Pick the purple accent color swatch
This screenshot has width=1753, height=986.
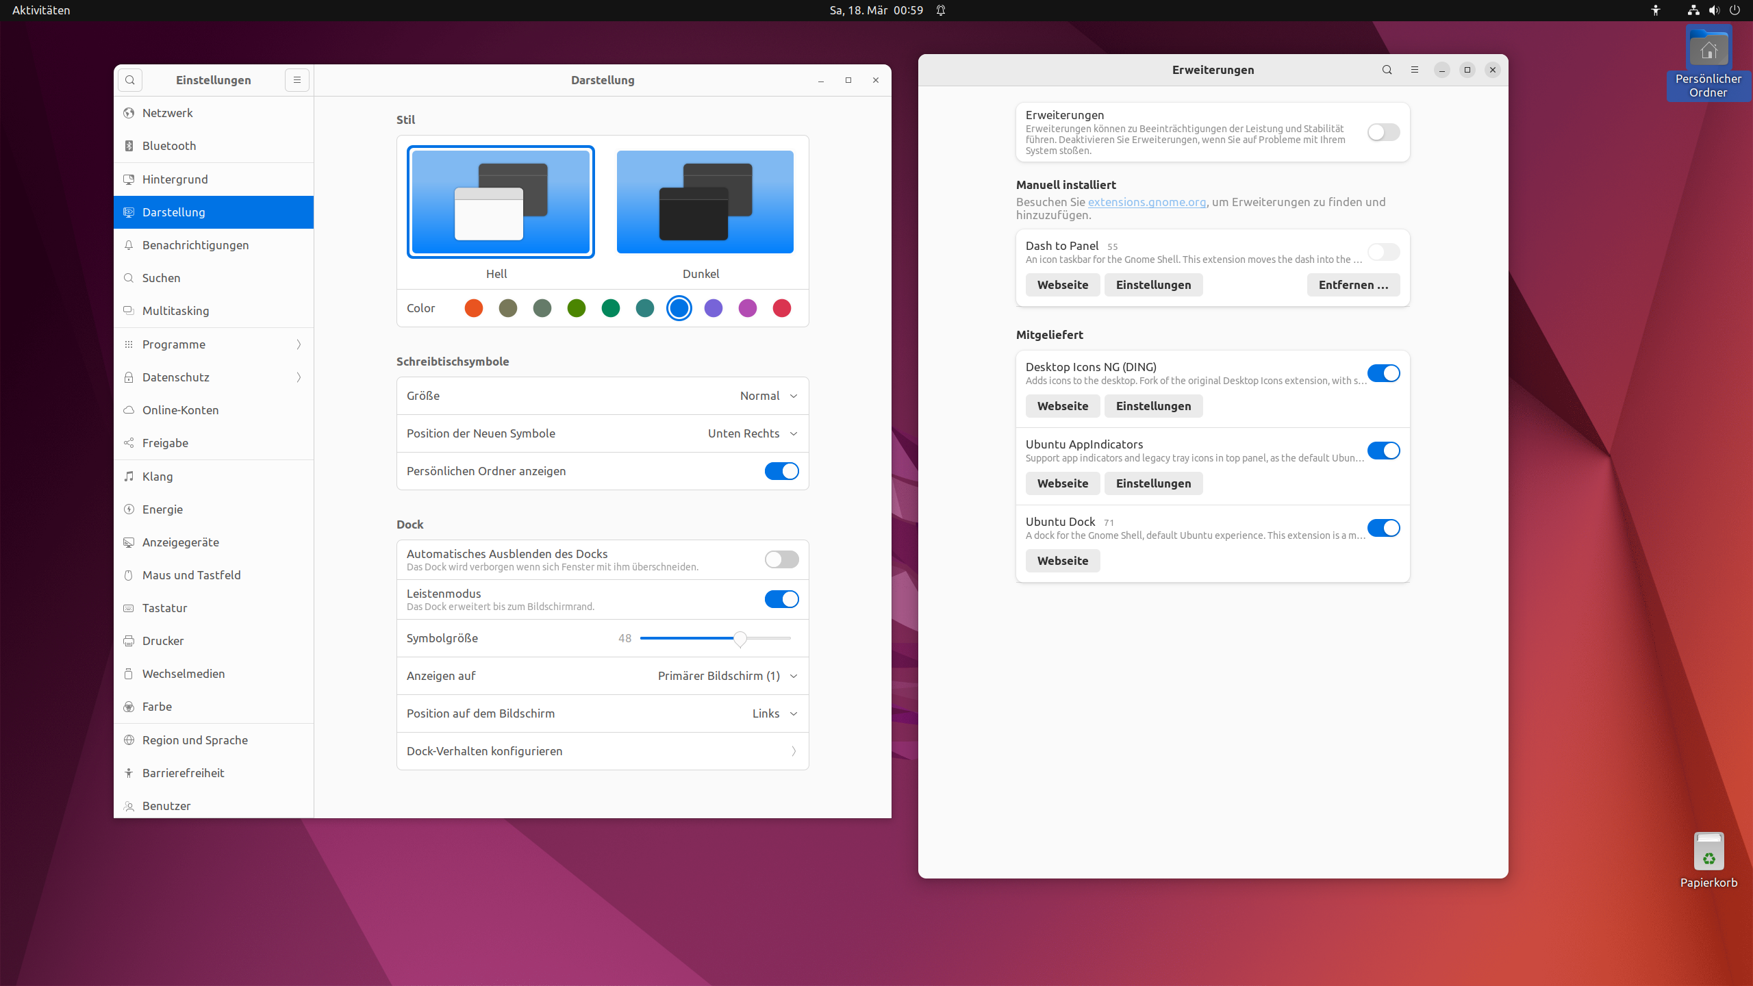(714, 308)
